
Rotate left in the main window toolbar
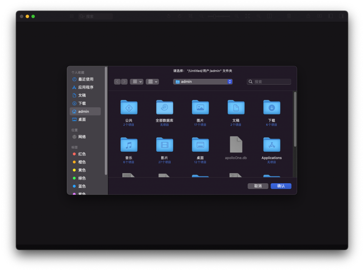[169, 16]
